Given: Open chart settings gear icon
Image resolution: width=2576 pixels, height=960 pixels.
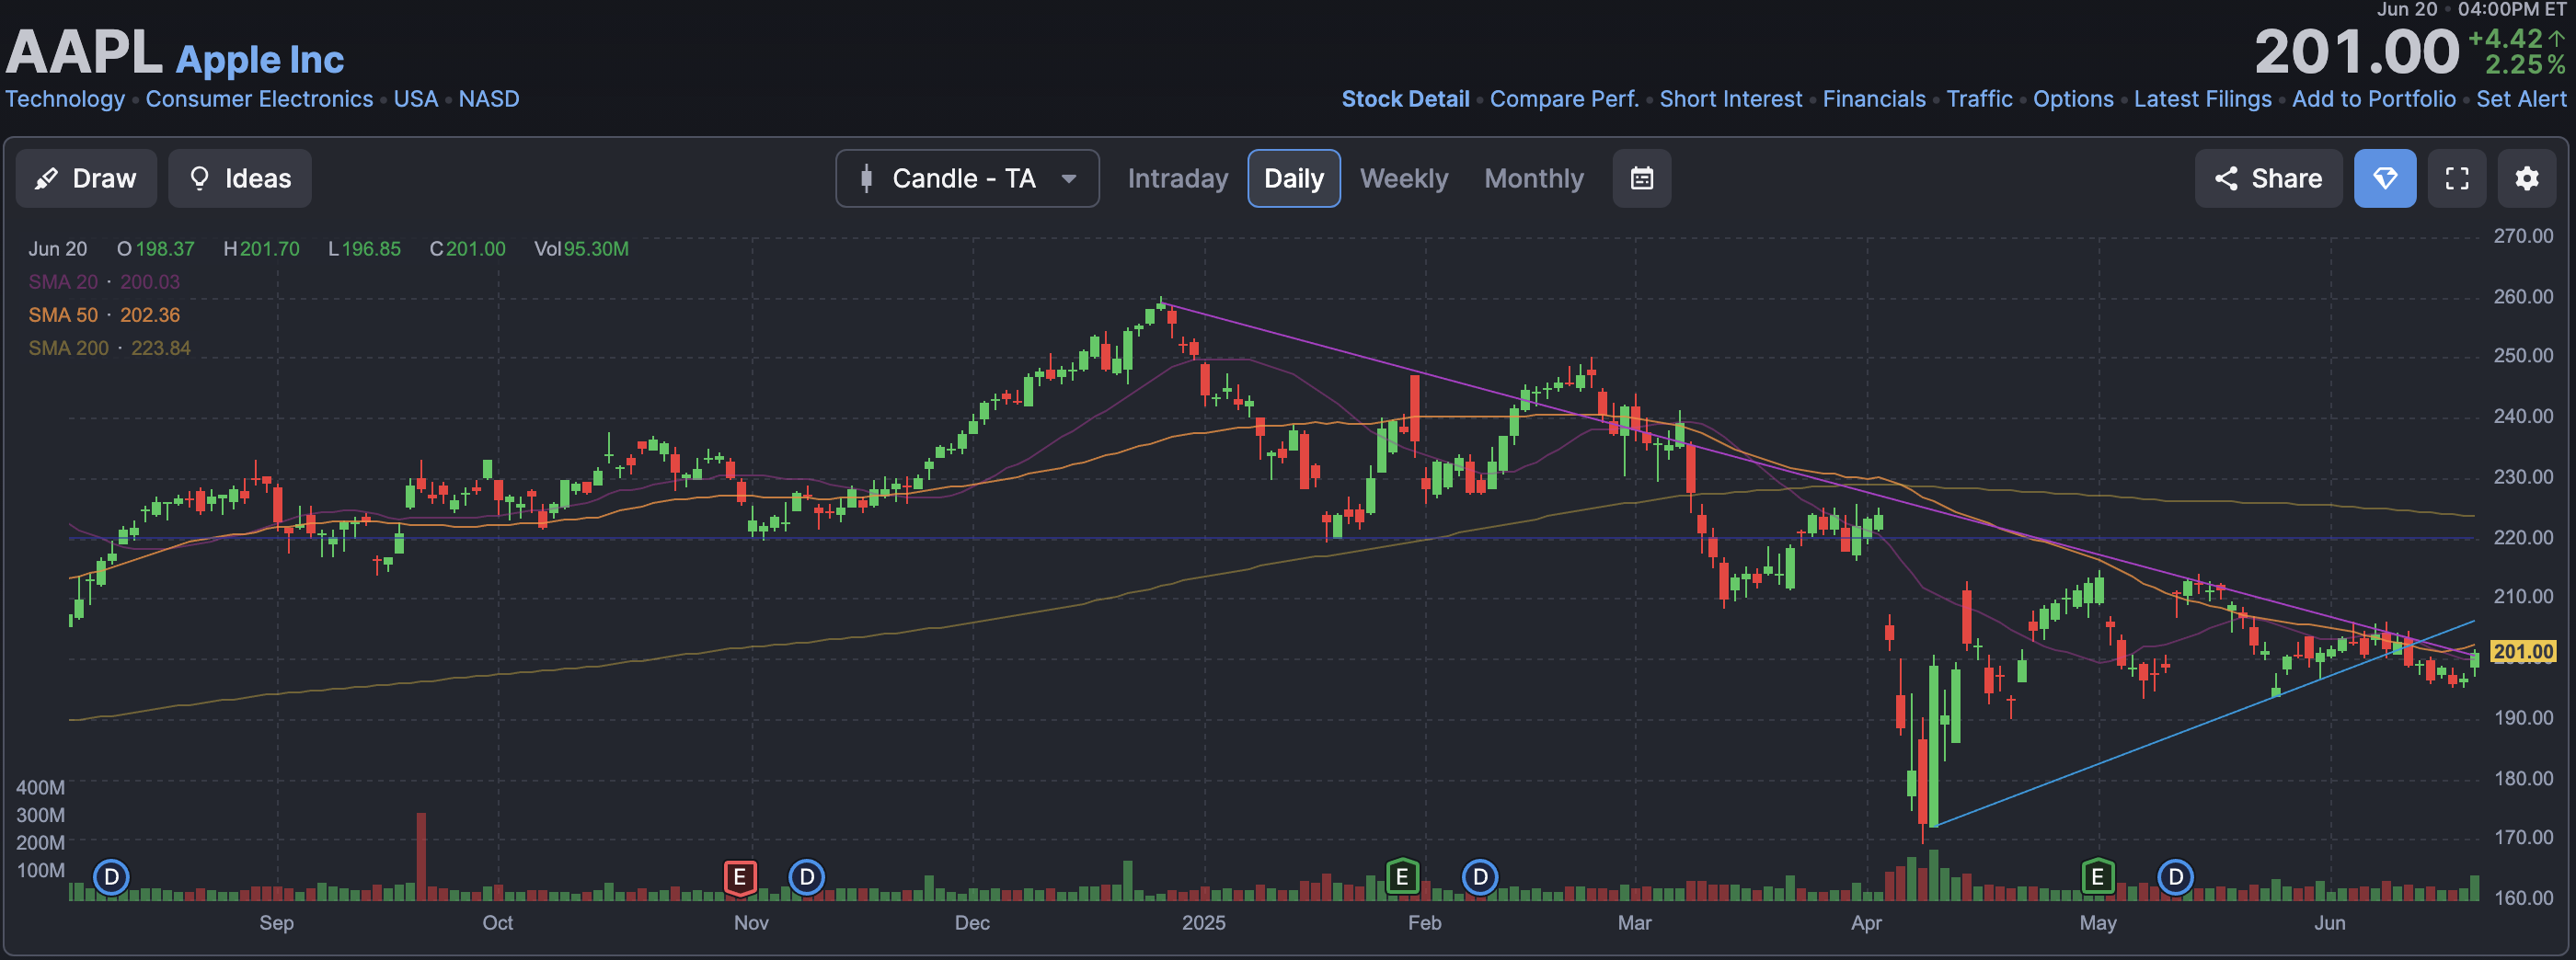Looking at the screenshot, I should 2527,178.
